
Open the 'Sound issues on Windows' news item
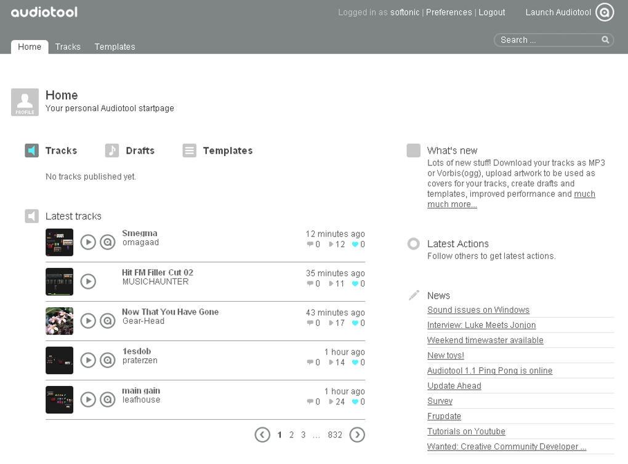coord(478,310)
